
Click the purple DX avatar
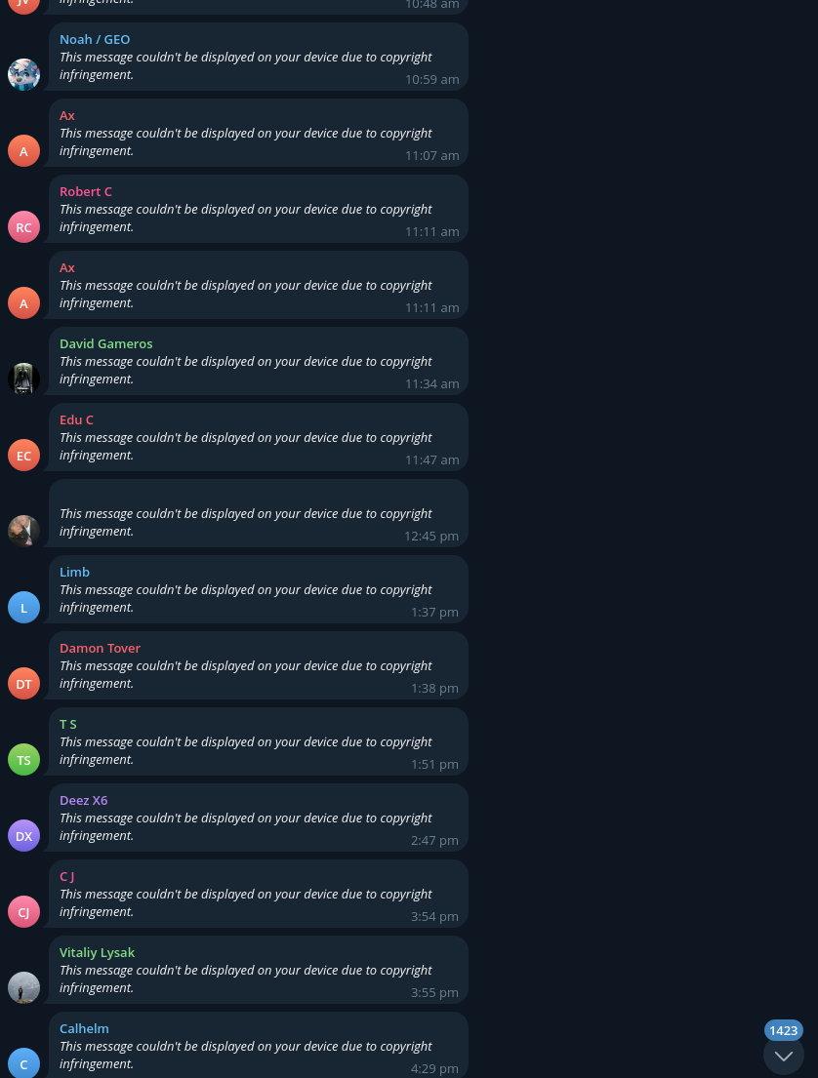coord(23,835)
